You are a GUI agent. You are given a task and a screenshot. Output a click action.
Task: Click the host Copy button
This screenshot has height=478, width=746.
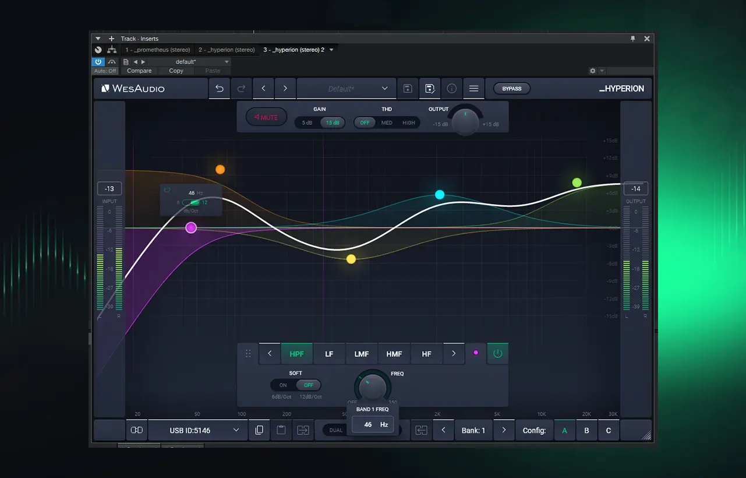(x=176, y=71)
